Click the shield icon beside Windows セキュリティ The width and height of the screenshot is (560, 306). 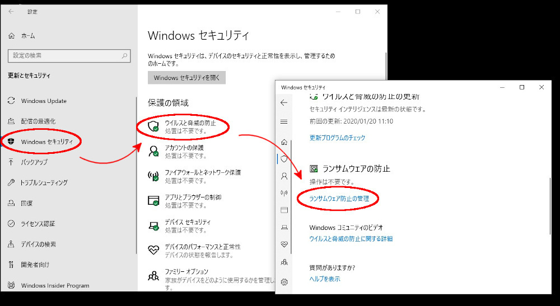click(x=11, y=141)
